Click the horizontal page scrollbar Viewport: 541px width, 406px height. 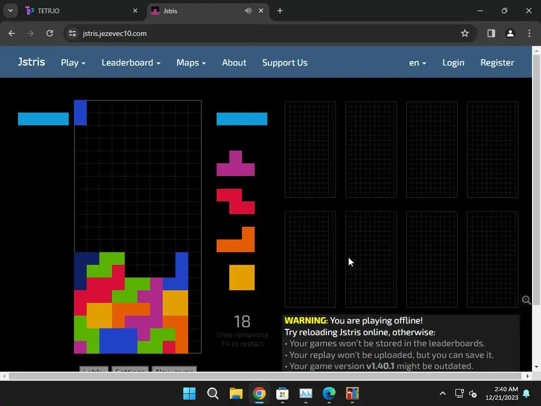[265, 376]
